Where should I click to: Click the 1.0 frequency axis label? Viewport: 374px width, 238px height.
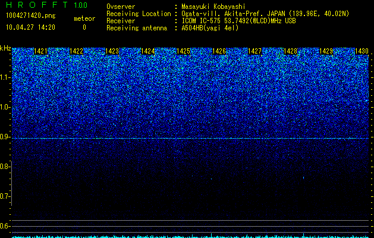pyautogui.click(x=5, y=107)
